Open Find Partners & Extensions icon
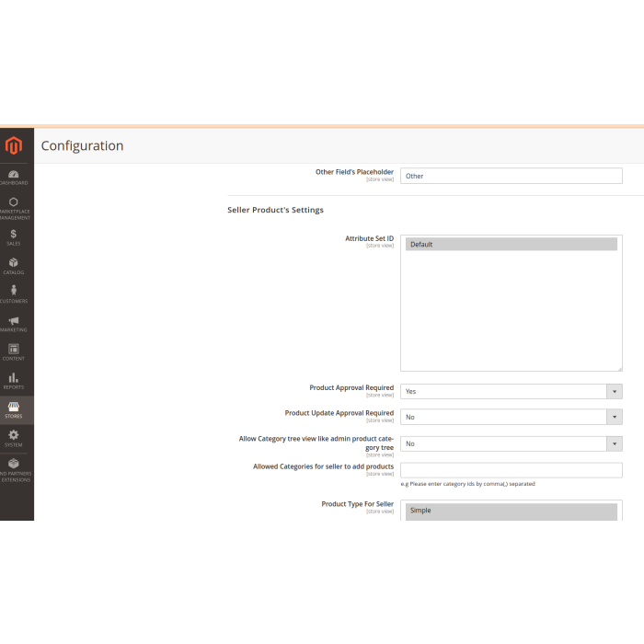644x644 pixels. [x=14, y=469]
